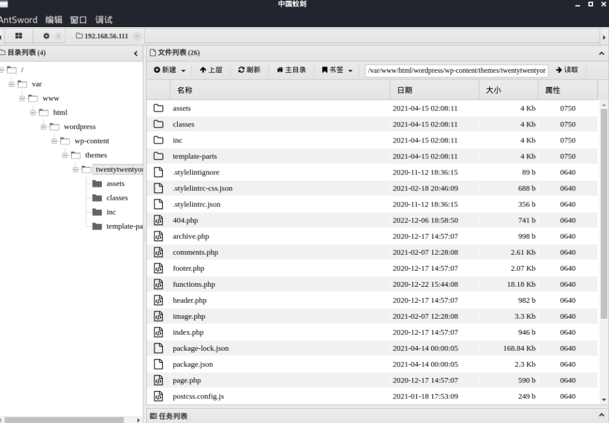Go up with the 上层 button

pos(211,70)
